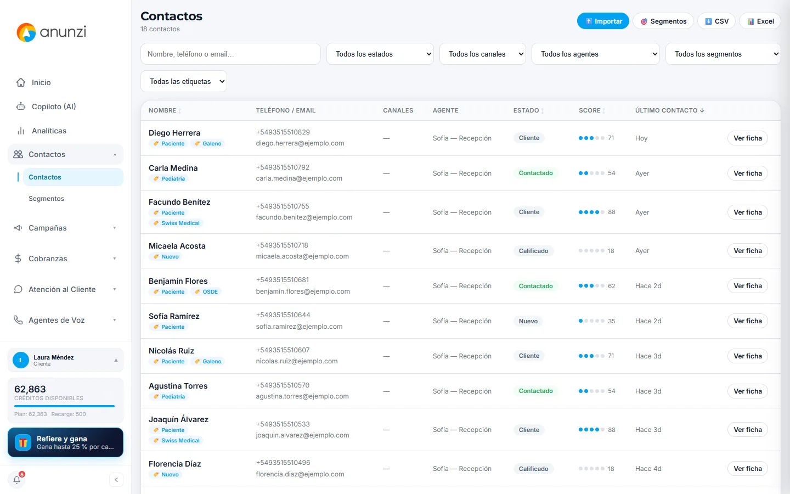This screenshot has height=494, width=790.
Task: Click phone +5493515510644
Action: (x=283, y=315)
